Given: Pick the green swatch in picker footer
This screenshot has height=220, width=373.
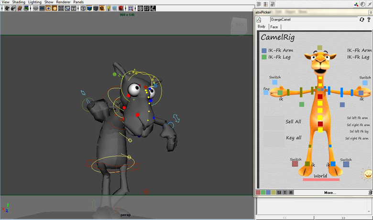Looking at the screenshot, I should coord(263,192).
